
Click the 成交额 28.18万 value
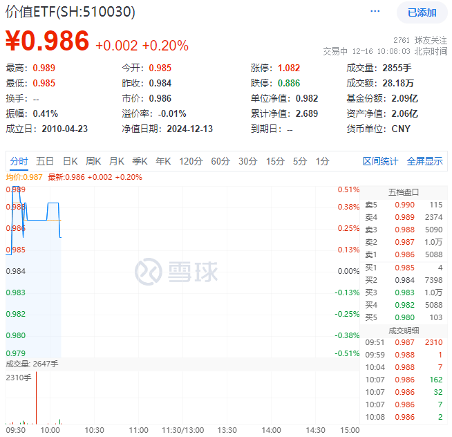(398, 84)
